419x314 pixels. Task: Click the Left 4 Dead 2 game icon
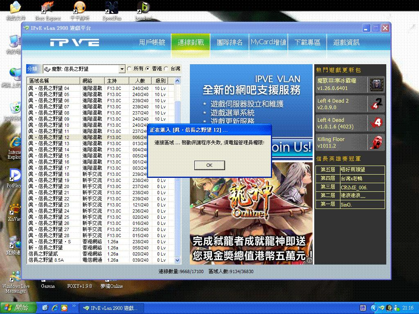coord(377,104)
